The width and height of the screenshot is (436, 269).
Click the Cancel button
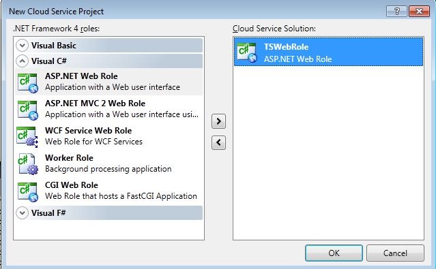395,253
